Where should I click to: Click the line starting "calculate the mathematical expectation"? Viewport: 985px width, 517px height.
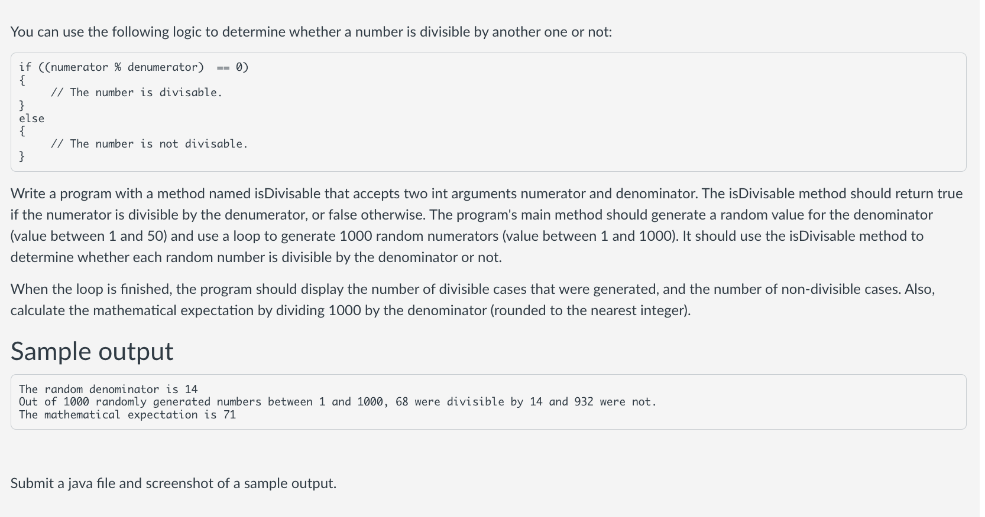[351, 310]
